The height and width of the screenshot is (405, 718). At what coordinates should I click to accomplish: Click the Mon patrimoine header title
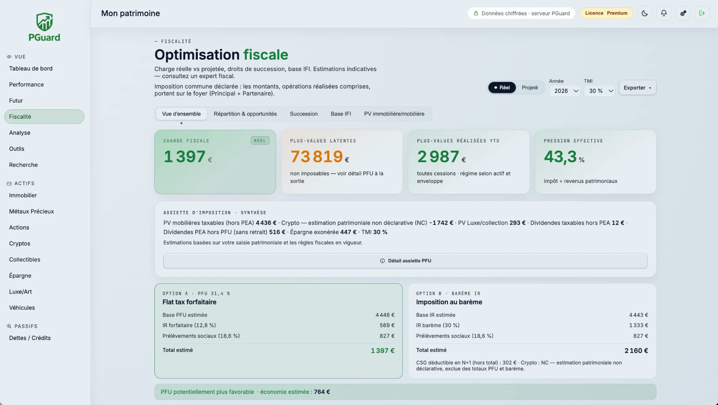pos(131,13)
